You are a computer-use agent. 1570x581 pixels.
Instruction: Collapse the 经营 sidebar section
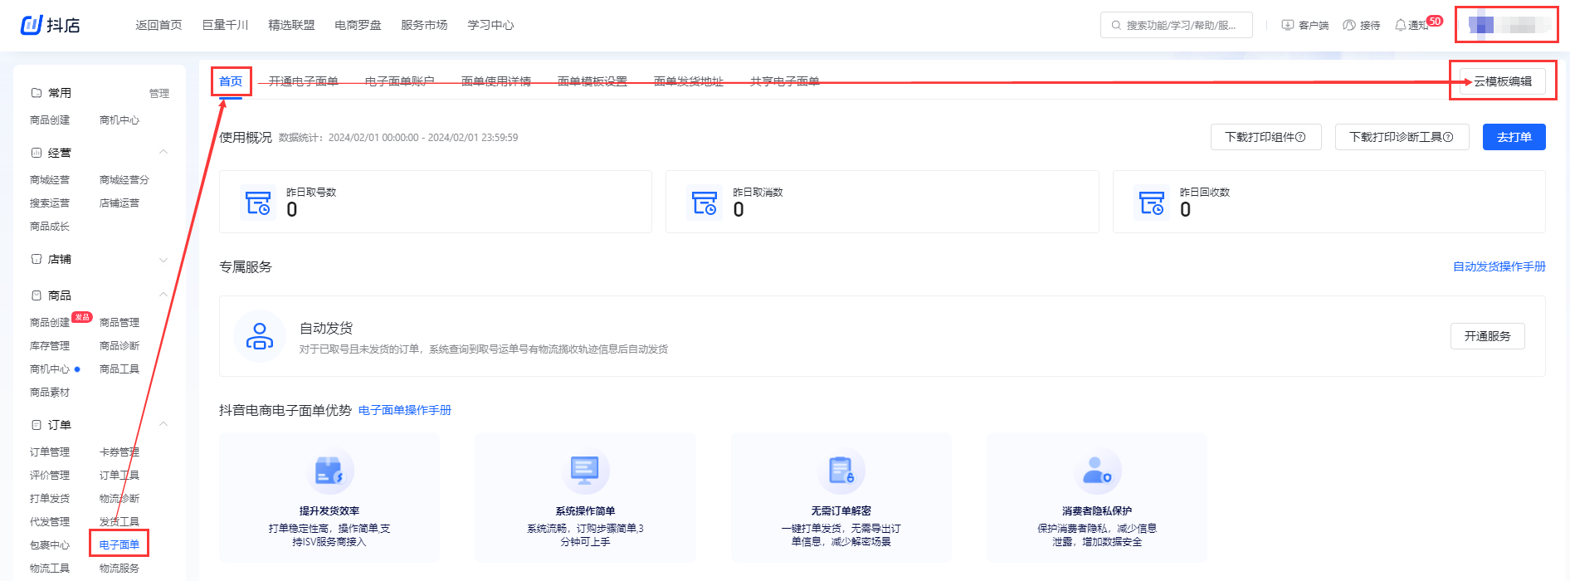163,152
